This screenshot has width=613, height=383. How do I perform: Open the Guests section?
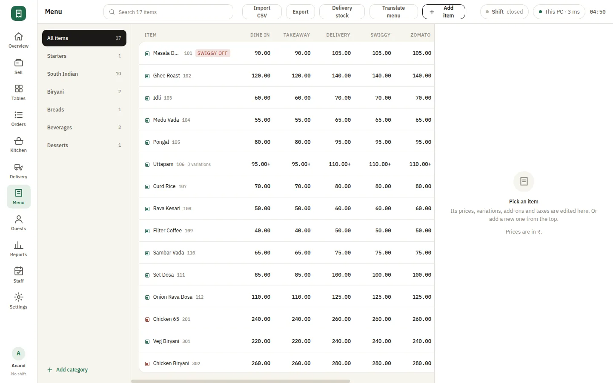[18, 223]
